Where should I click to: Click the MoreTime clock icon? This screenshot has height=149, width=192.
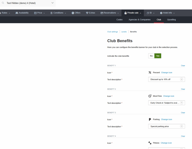pyautogui.click(x=150, y=96)
